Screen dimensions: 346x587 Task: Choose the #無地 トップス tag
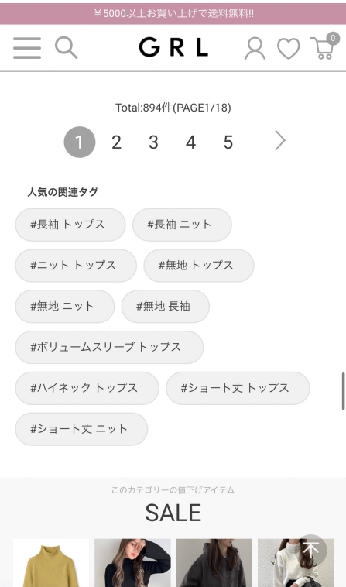pyautogui.click(x=199, y=266)
